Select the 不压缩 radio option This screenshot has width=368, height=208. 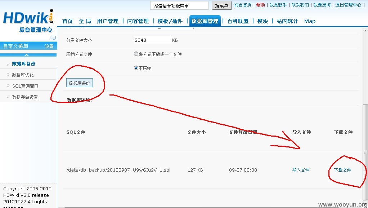coord(136,68)
